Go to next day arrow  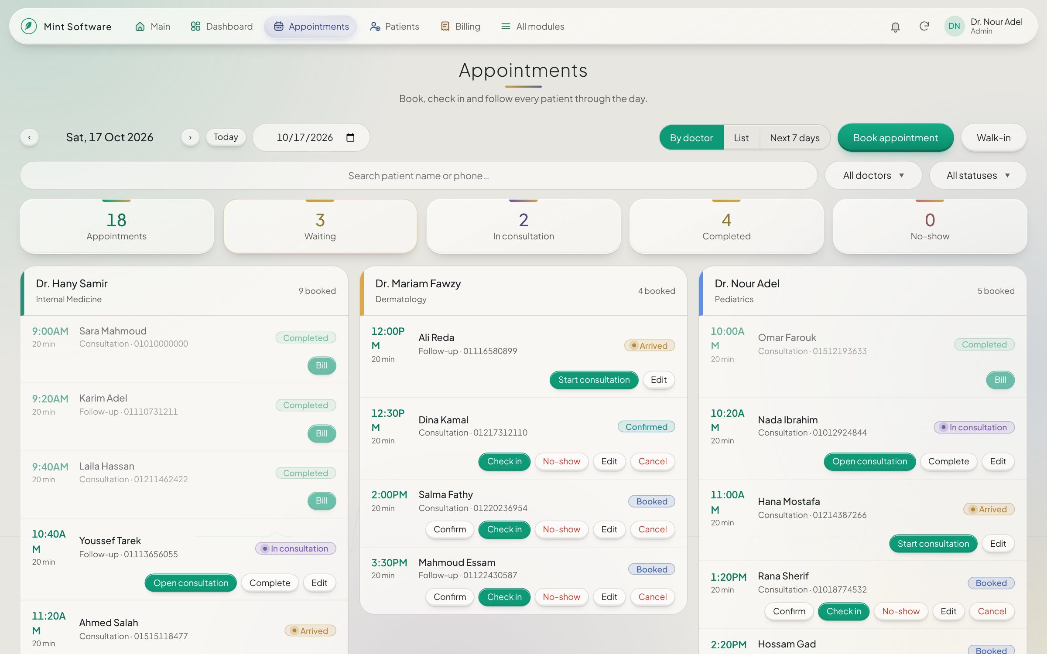click(x=190, y=137)
